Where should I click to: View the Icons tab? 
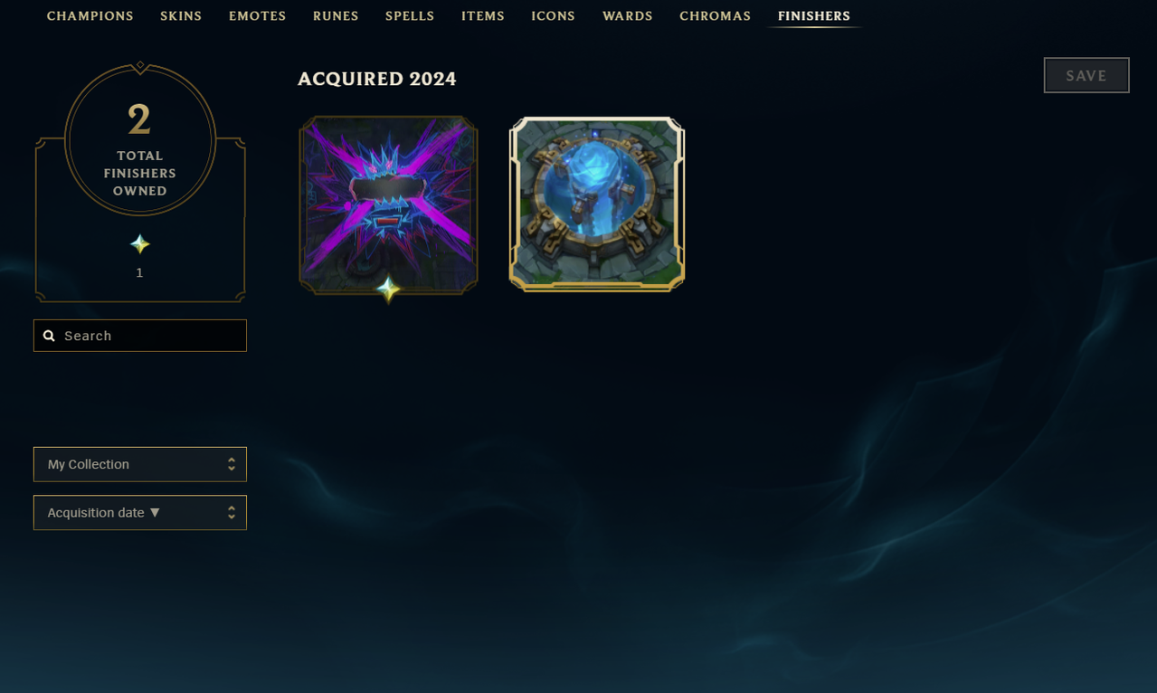pyautogui.click(x=554, y=16)
